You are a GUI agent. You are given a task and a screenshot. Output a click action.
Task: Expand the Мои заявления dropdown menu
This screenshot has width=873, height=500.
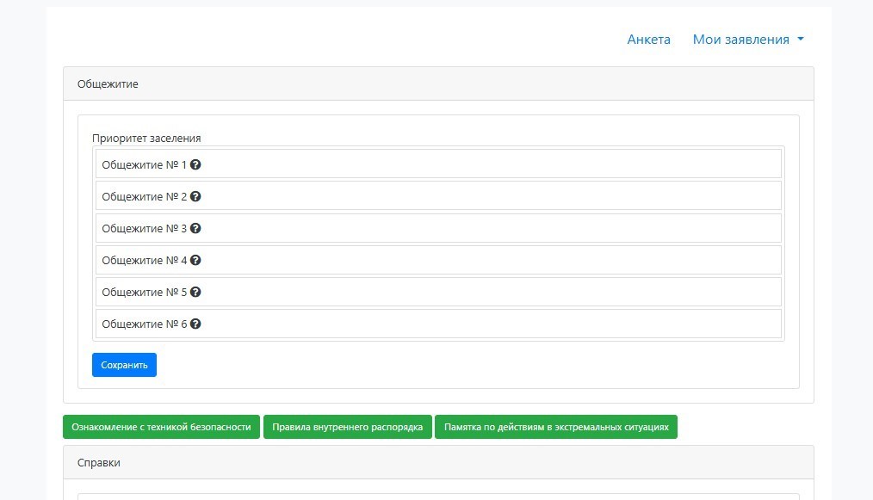(747, 40)
